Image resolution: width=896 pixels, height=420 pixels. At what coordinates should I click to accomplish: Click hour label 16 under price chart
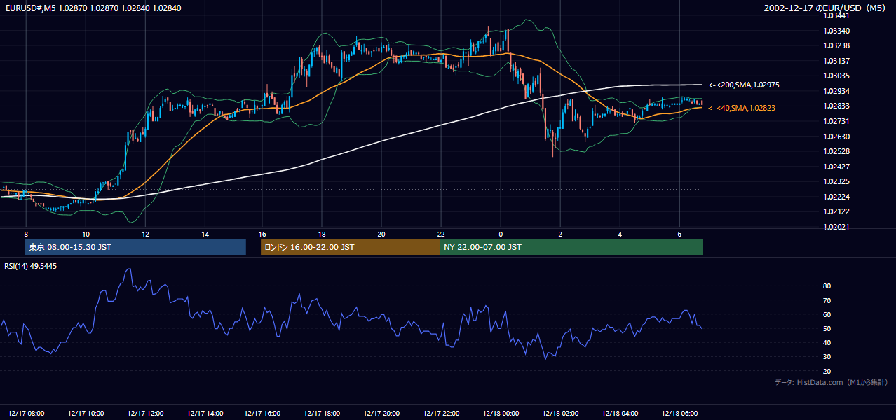262,234
